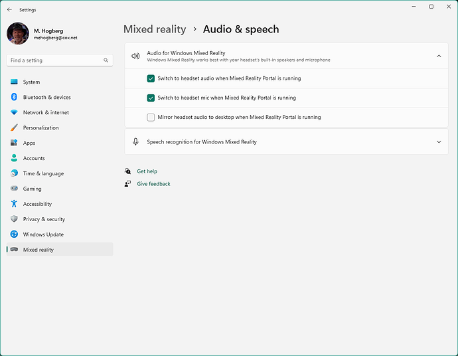Collapse Audio for Windows Mixed Reality section
458x356 pixels.
click(x=438, y=56)
